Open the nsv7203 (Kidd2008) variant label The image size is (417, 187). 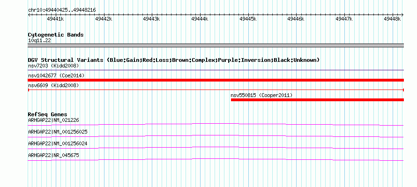pyautogui.click(x=53, y=66)
